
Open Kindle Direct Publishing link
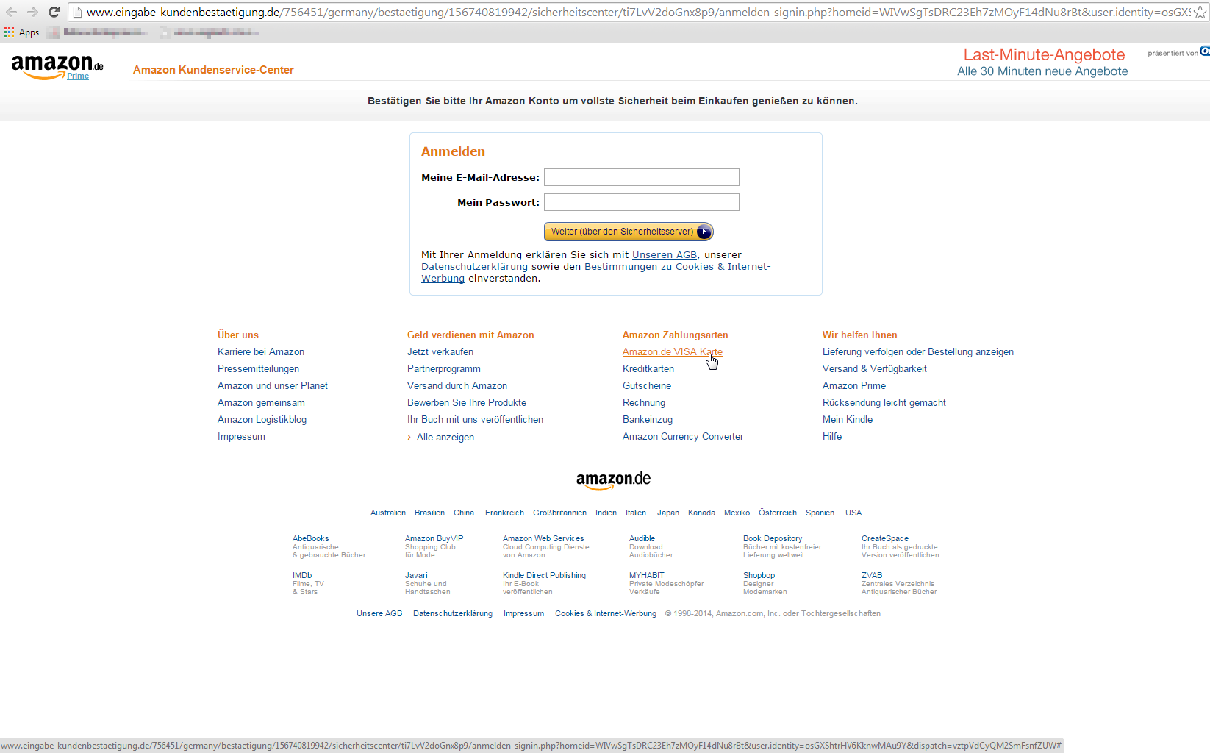click(544, 576)
